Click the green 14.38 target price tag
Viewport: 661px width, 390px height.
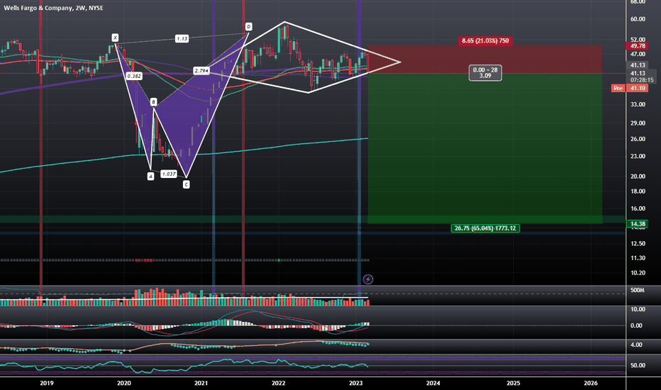pos(638,224)
